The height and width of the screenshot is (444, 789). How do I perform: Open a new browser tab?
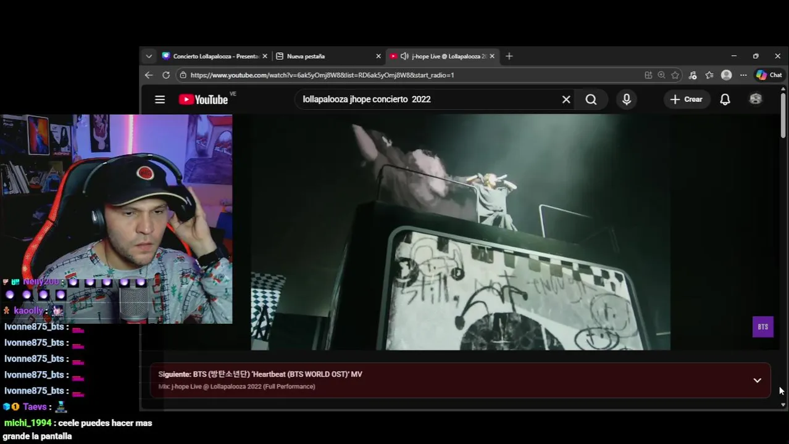pyautogui.click(x=509, y=56)
